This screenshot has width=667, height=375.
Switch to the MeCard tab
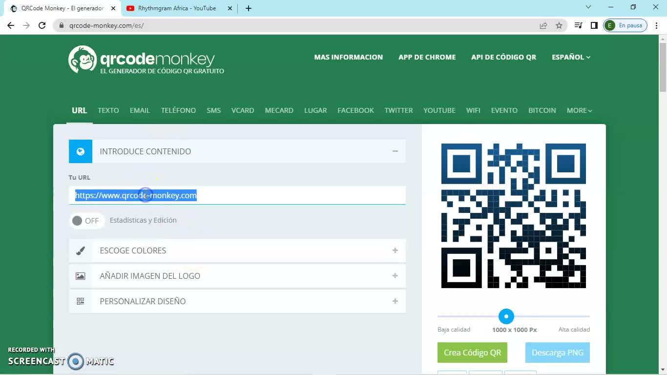click(279, 110)
